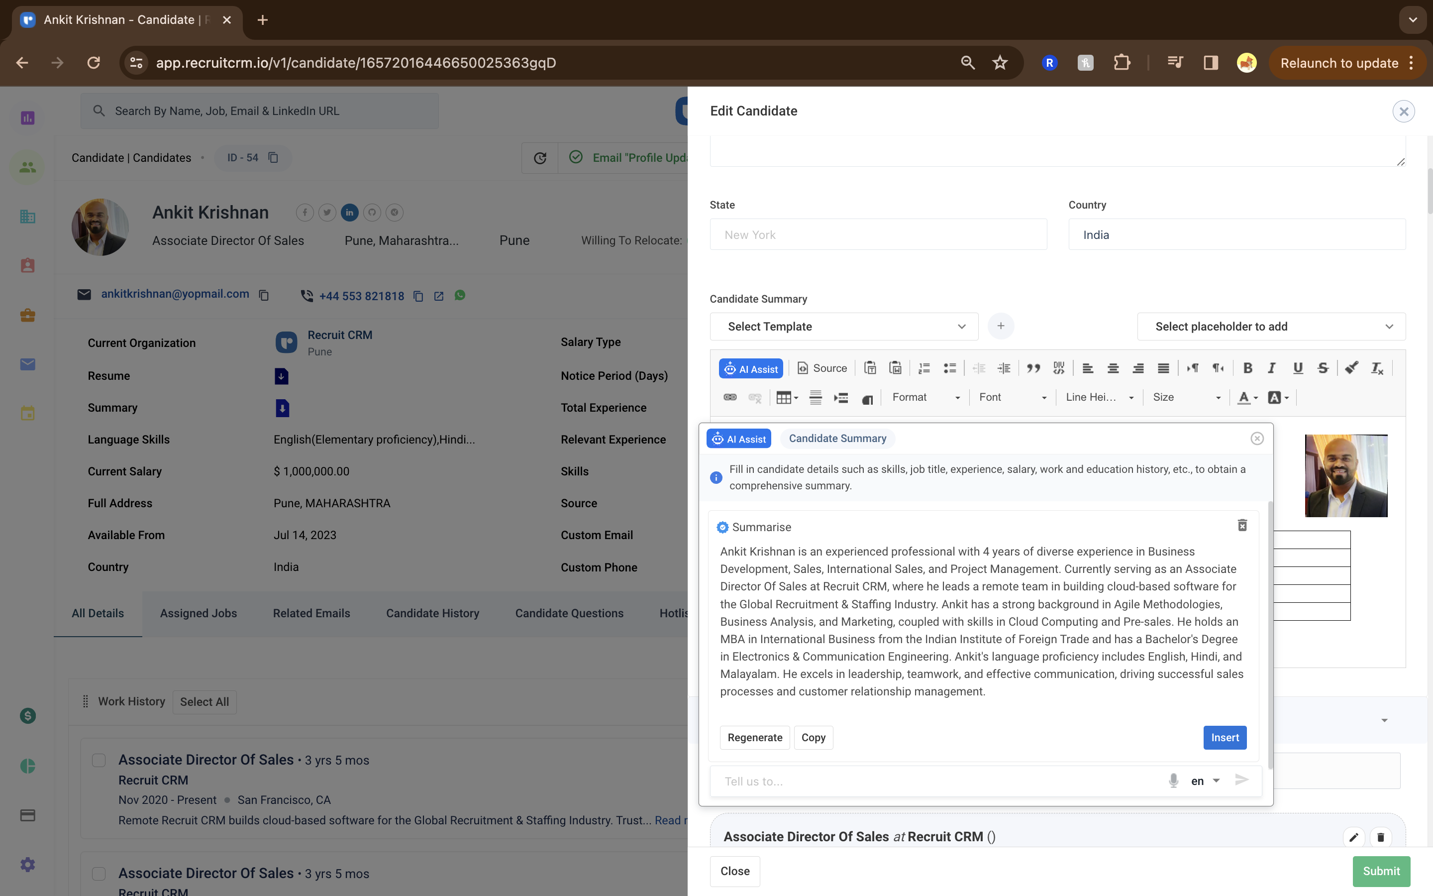Viewport: 1433px width, 896px height.
Task: Insert a blockquote
Action: coord(1034,368)
